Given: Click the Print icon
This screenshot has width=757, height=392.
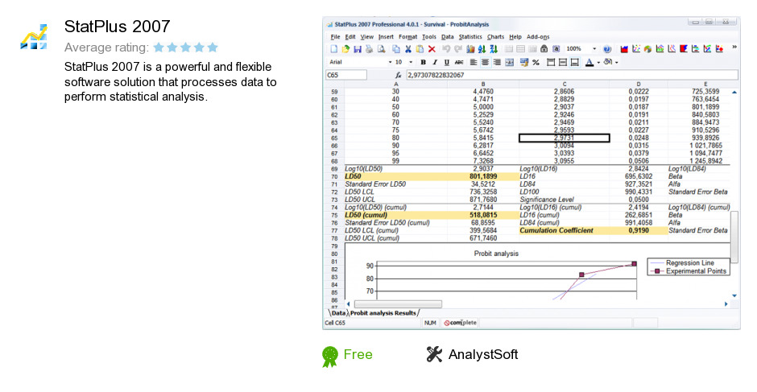Looking at the screenshot, I should point(370,49).
